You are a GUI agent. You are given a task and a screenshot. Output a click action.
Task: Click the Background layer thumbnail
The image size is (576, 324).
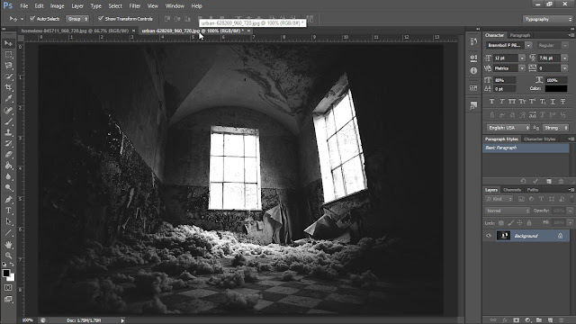503,236
